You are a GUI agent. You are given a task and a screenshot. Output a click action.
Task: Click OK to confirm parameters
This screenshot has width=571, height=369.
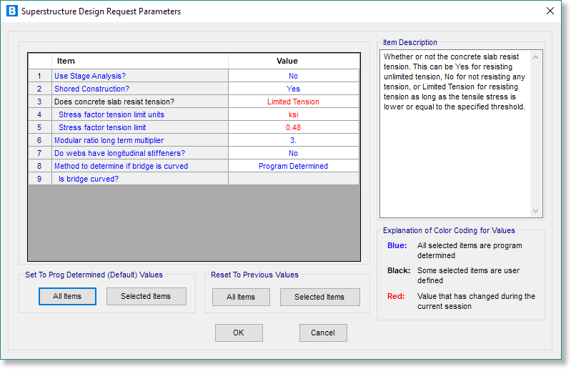(x=239, y=333)
